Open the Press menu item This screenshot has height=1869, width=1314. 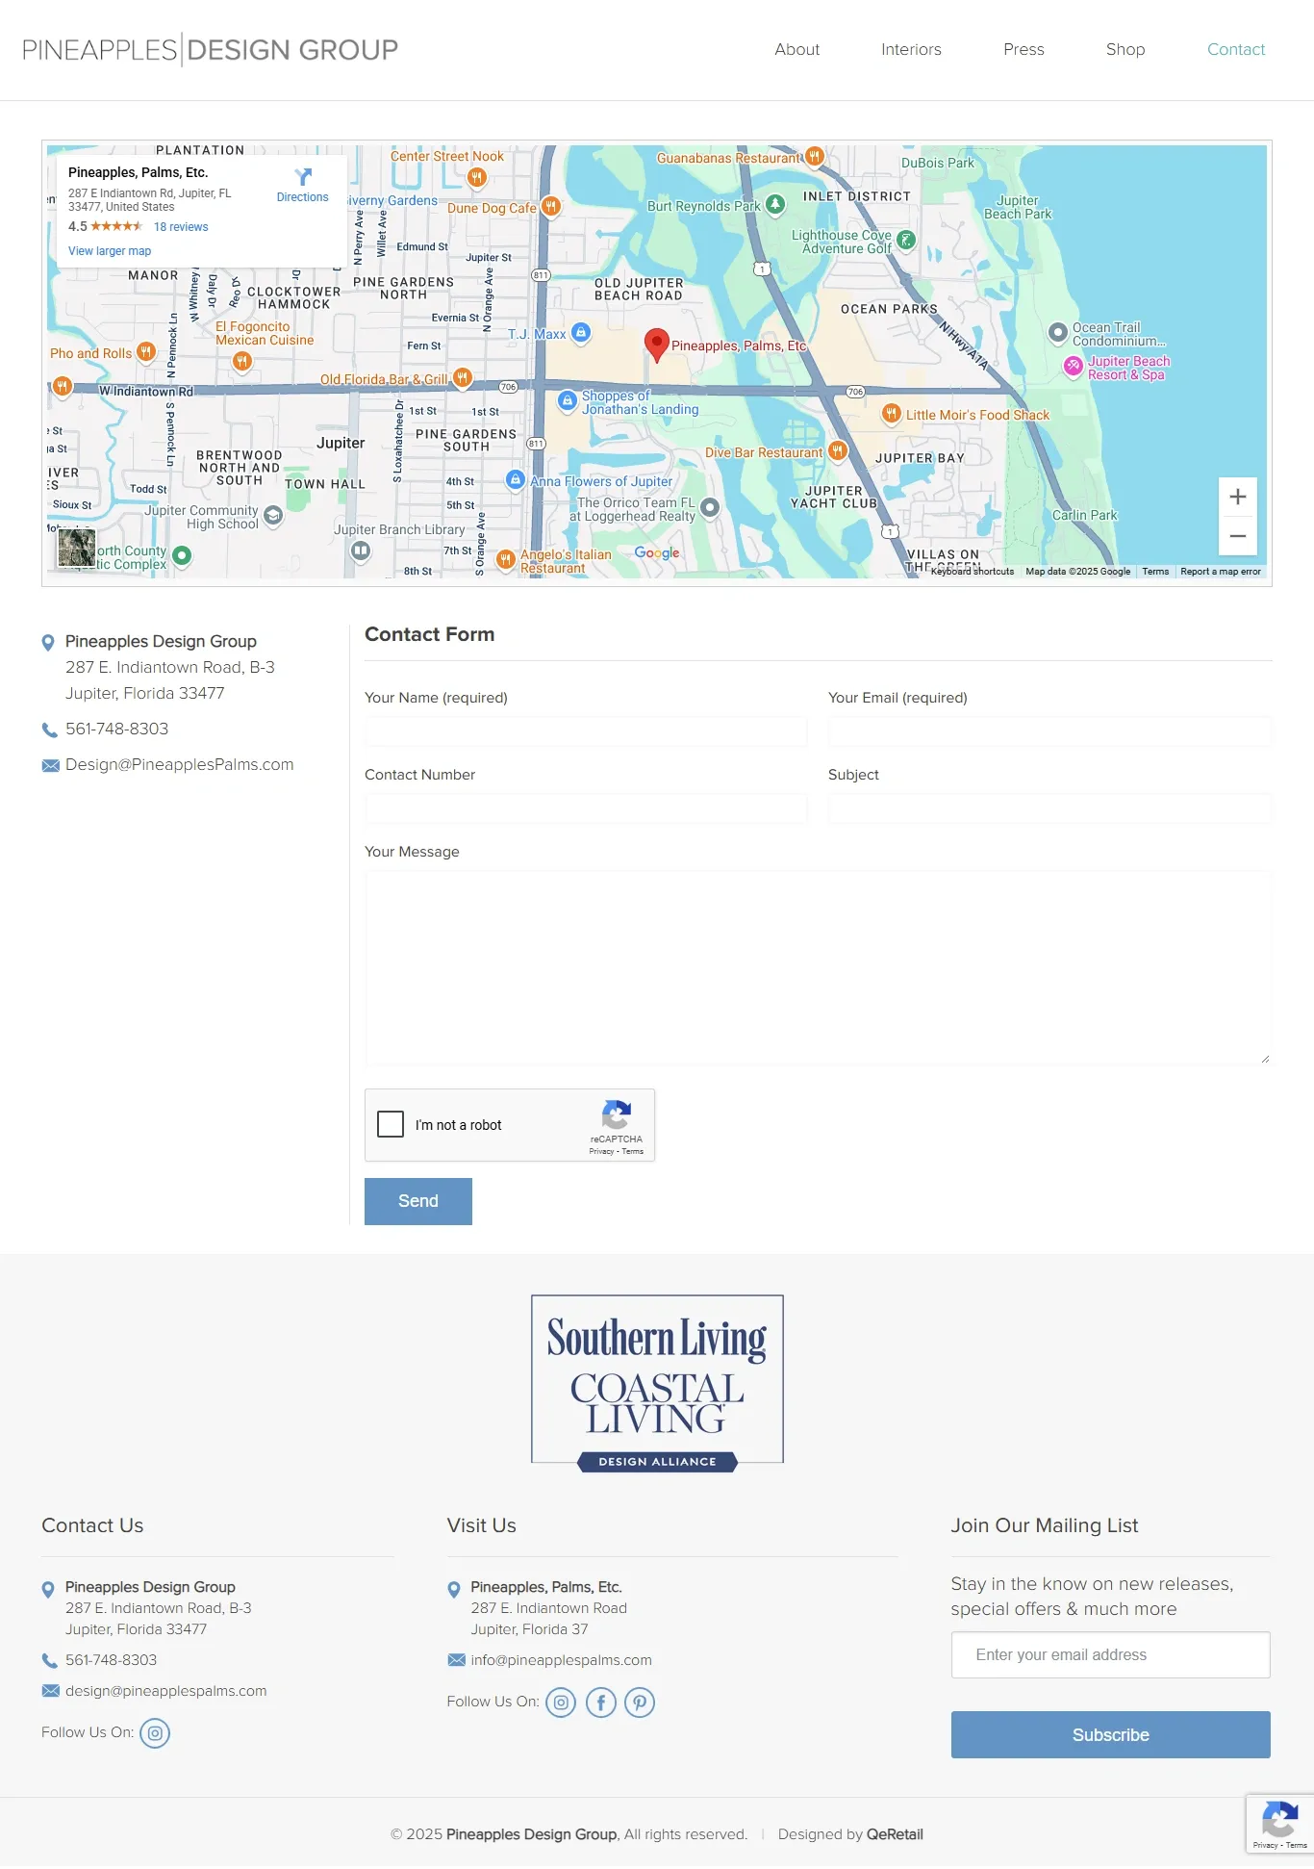(x=1023, y=50)
